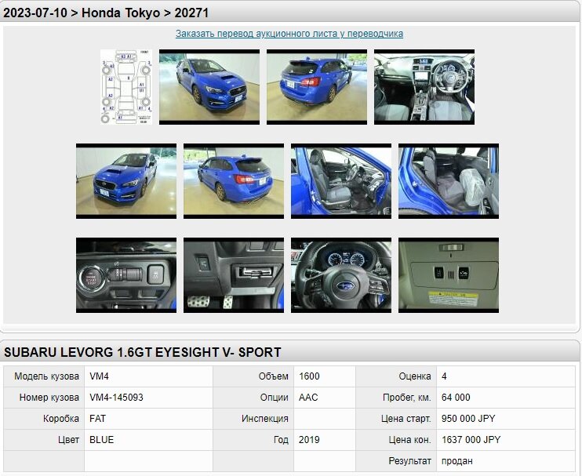Select transmission value FAT
Image resolution: width=582 pixels, height=476 pixels.
pos(97,419)
